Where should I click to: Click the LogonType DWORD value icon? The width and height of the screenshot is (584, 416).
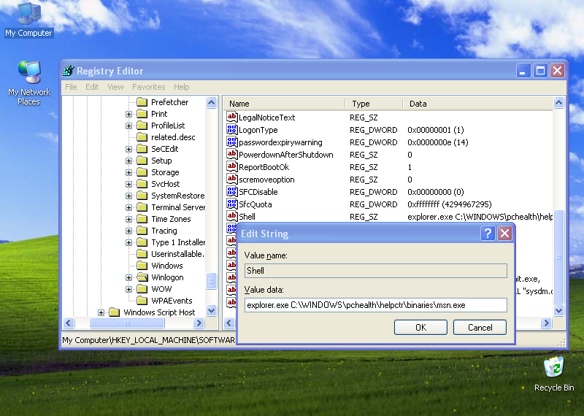point(231,130)
